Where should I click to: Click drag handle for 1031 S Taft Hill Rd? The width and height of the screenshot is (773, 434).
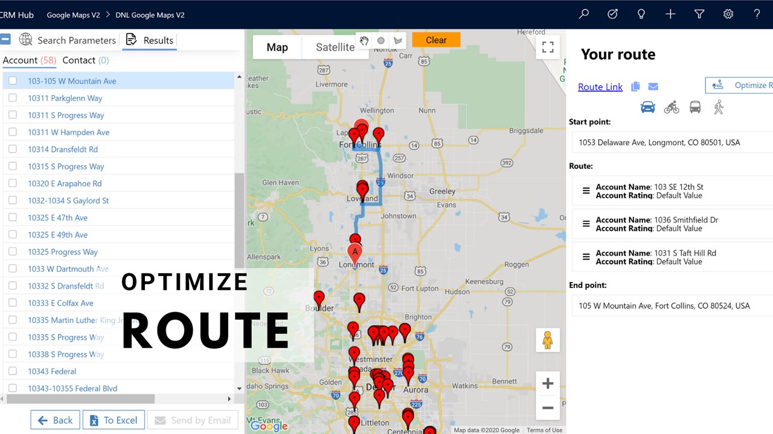[x=586, y=257]
